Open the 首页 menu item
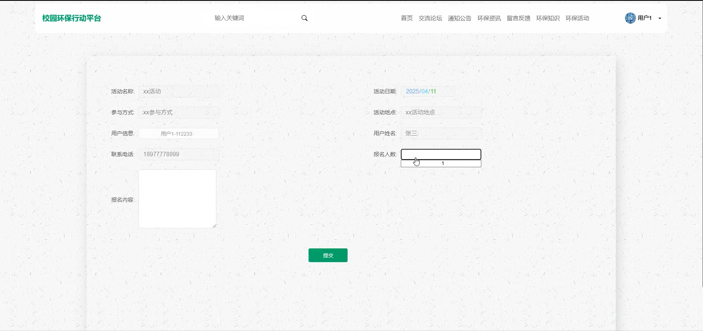 (406, 18)
